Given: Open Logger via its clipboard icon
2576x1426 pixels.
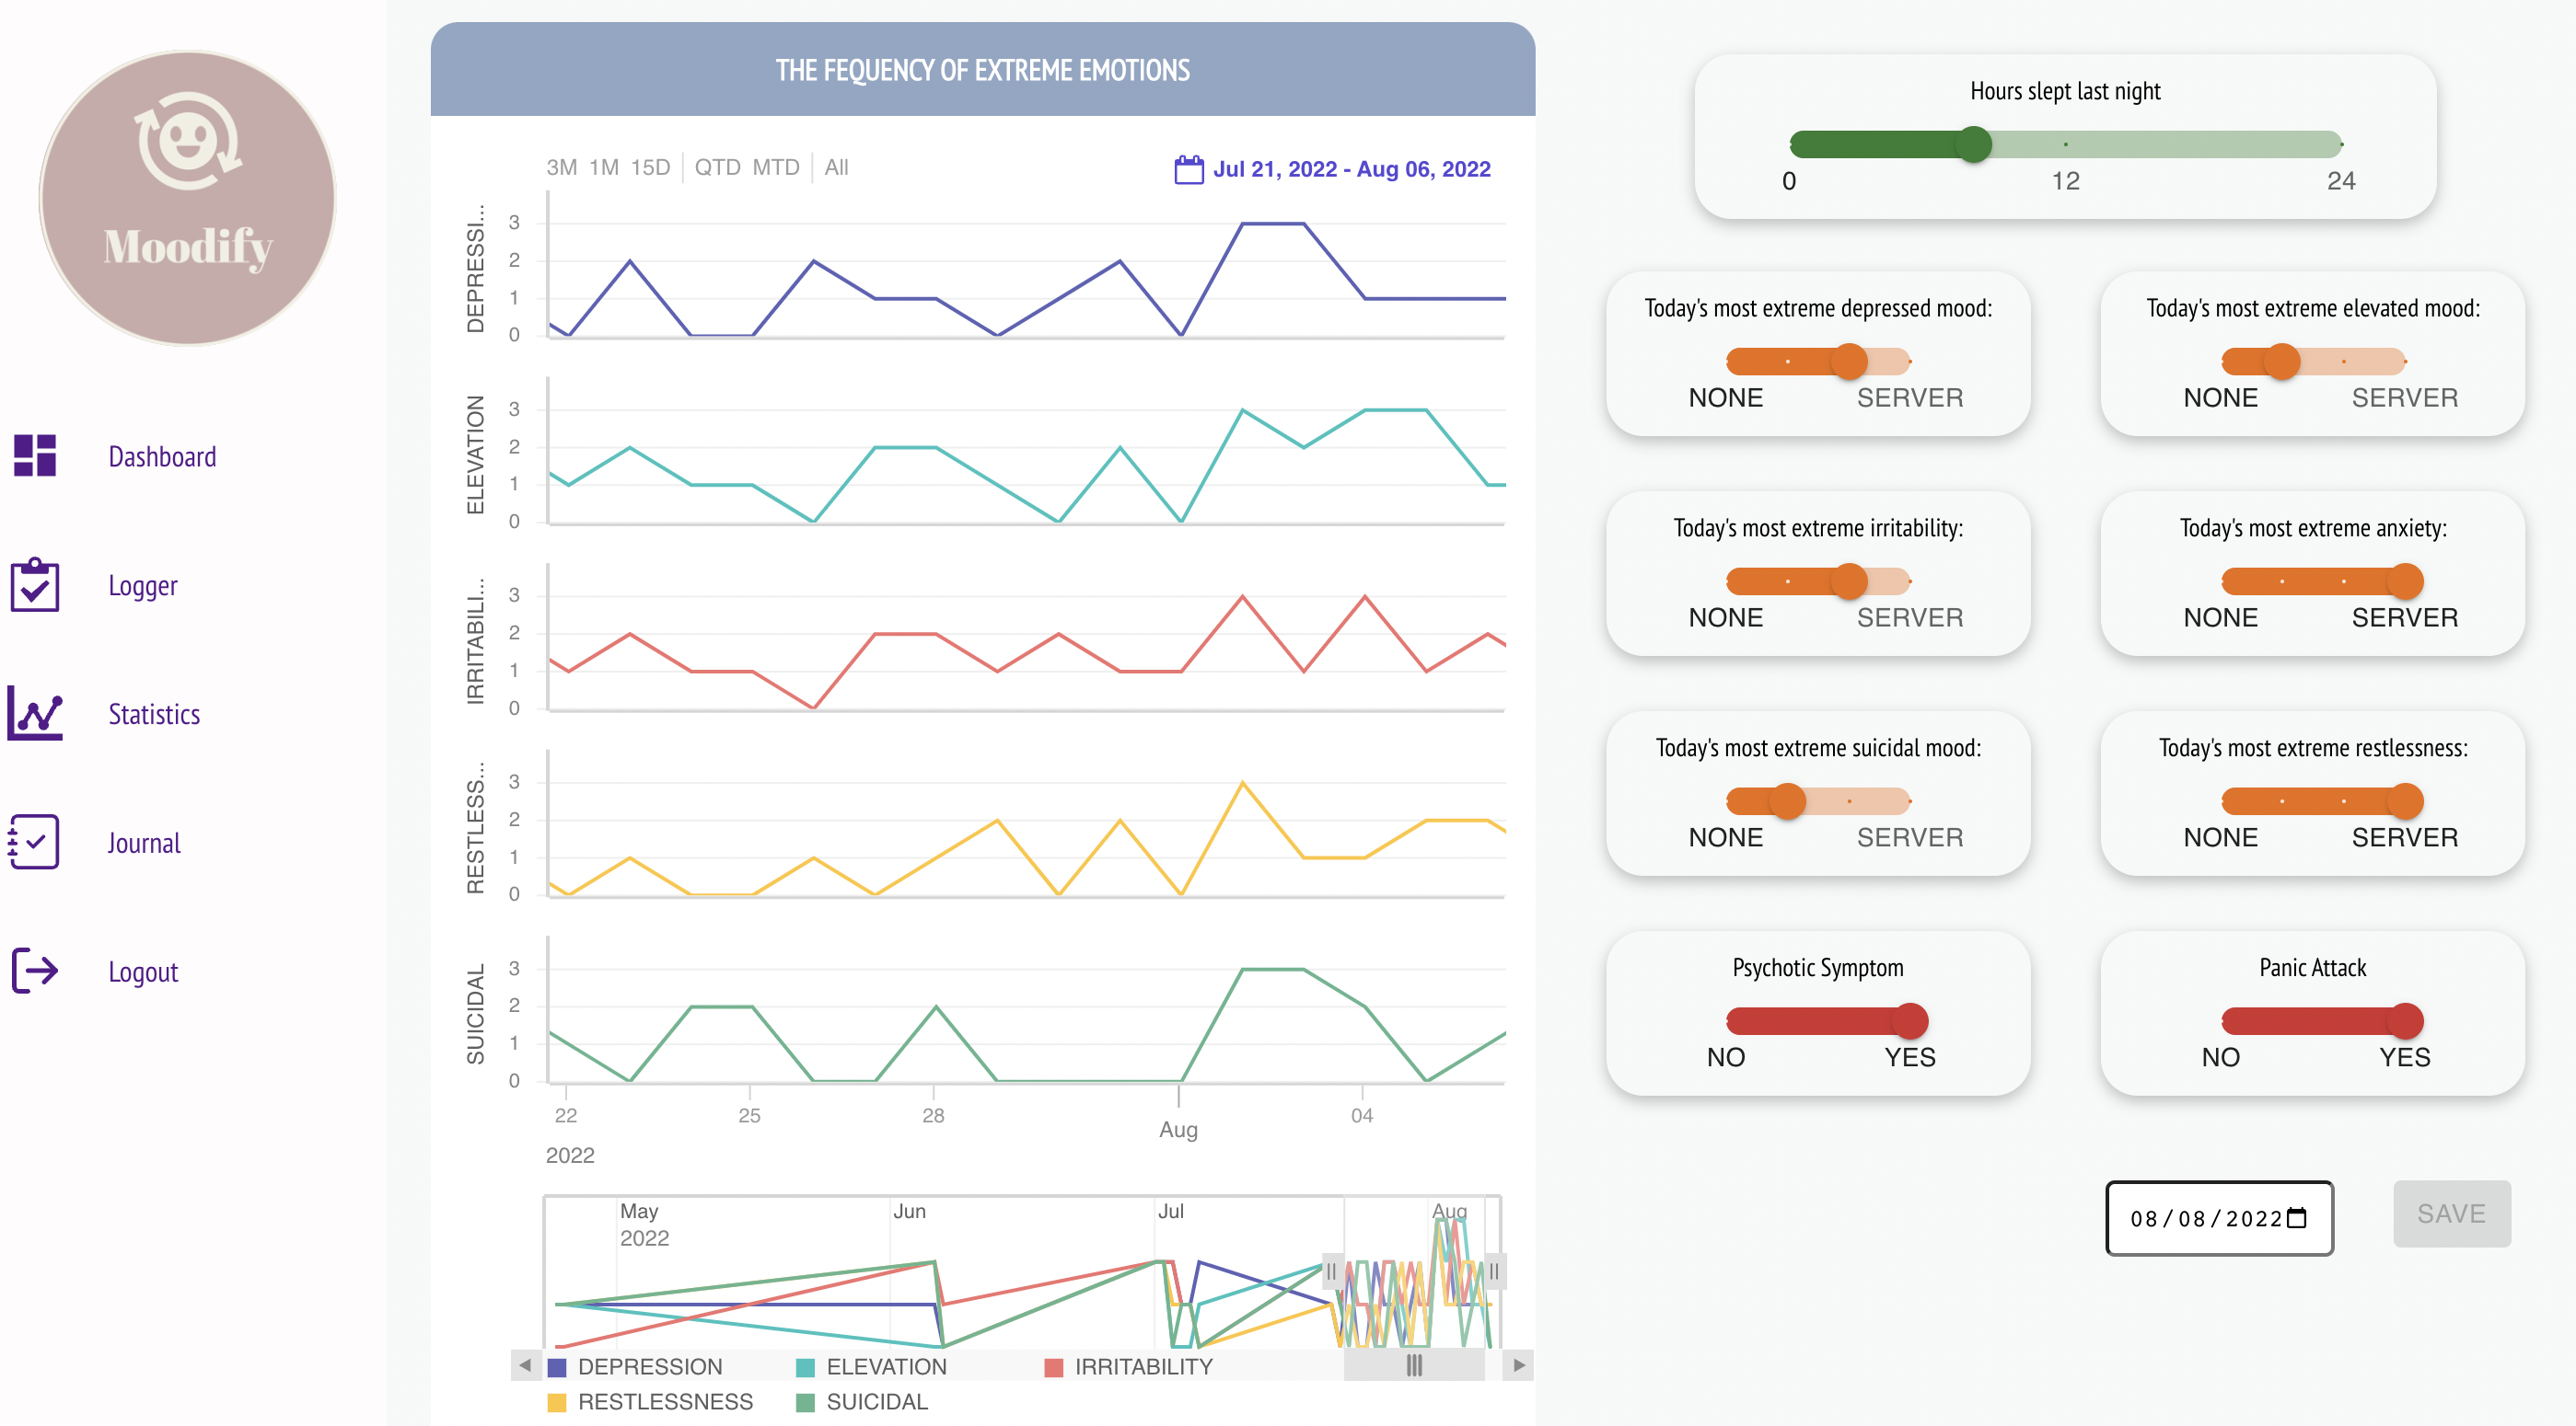Looking at the screenshot, I should (35, 584).
